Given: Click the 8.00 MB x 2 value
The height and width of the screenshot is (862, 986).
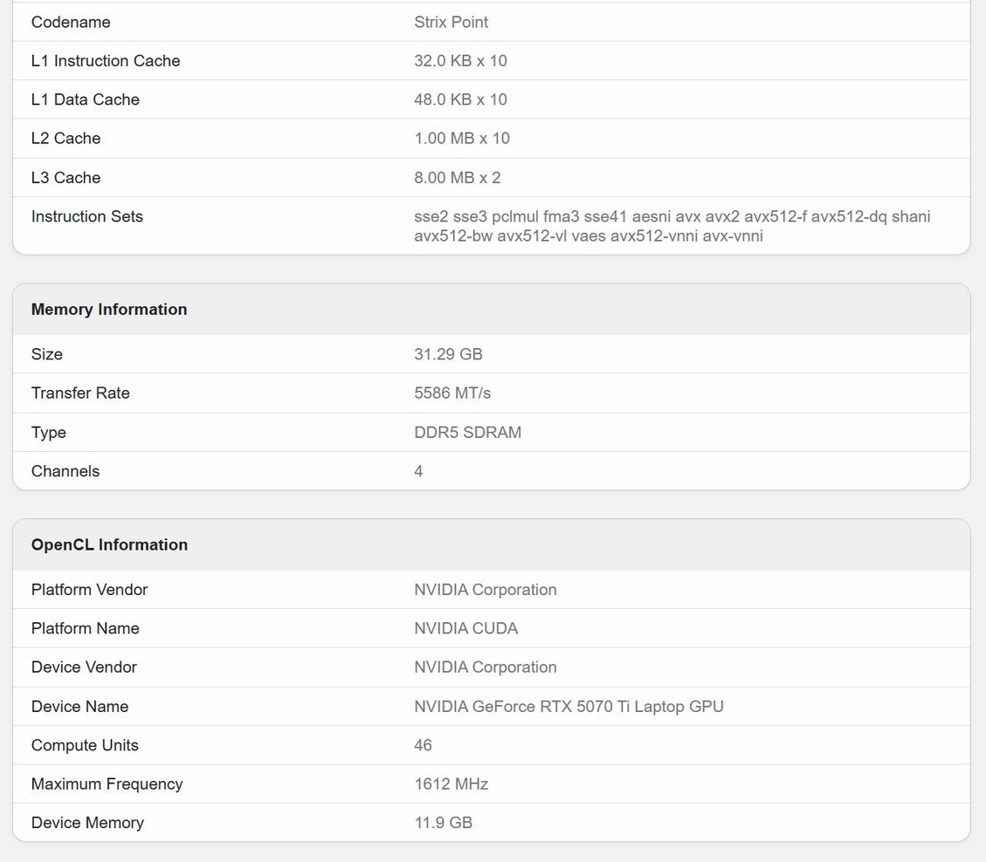Looking at the screenshot, I should pos(457,178).
